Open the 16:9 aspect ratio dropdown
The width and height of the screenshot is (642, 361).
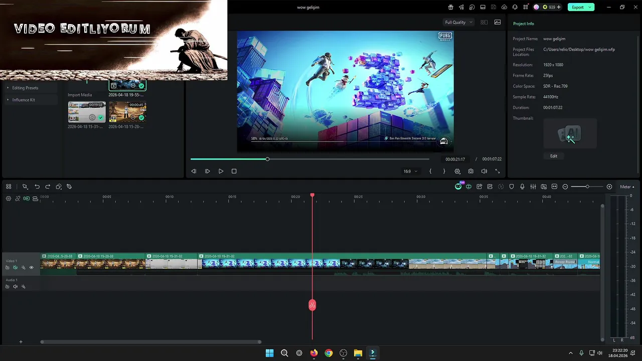pos(410,171)
